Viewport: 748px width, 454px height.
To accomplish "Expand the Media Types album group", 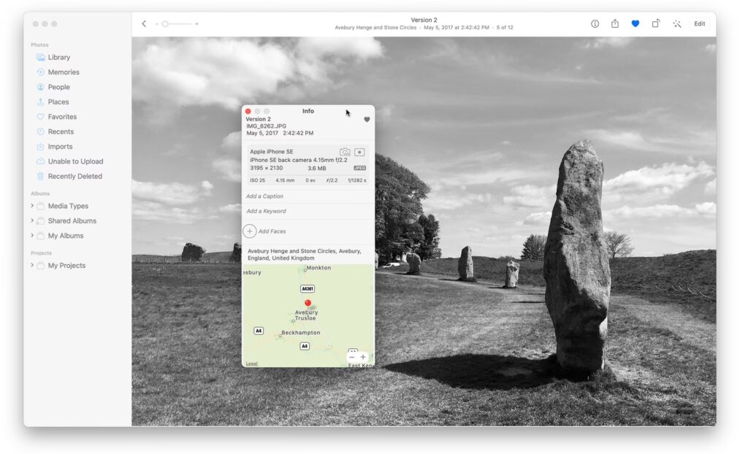I will (32, 206).
